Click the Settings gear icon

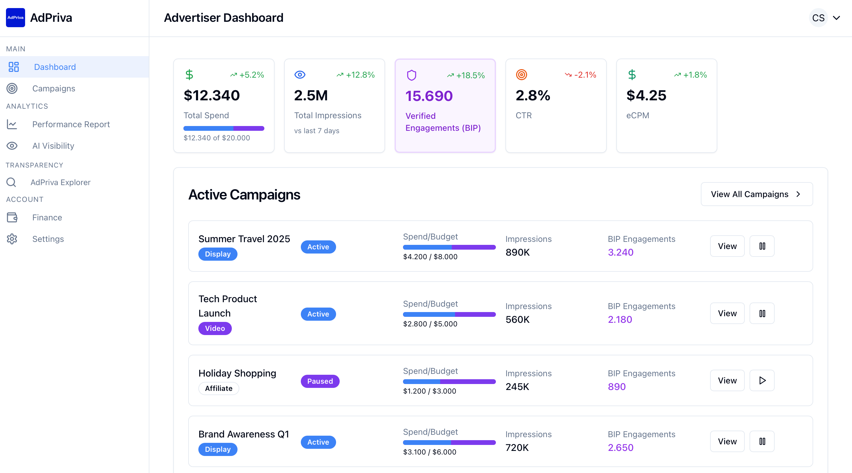12,239
